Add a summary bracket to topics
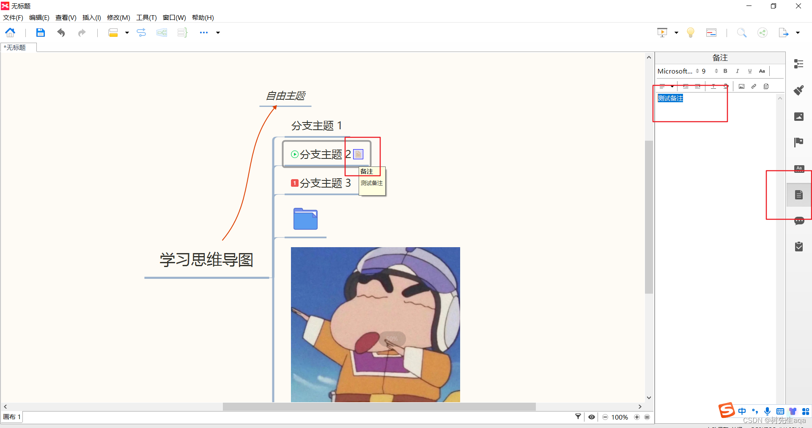The width and height of the screenshot is (812, 428). coord(182,33)
